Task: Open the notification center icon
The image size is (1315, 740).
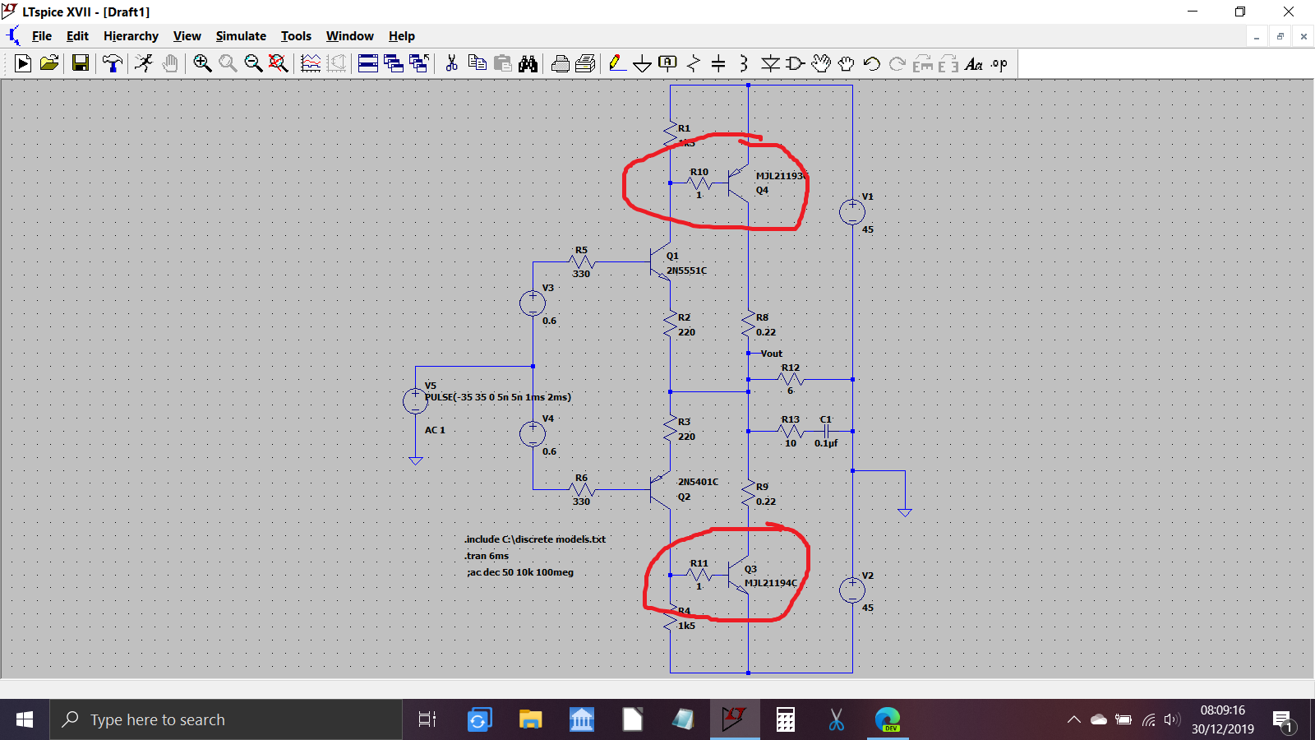Action: pos(1283,721)
